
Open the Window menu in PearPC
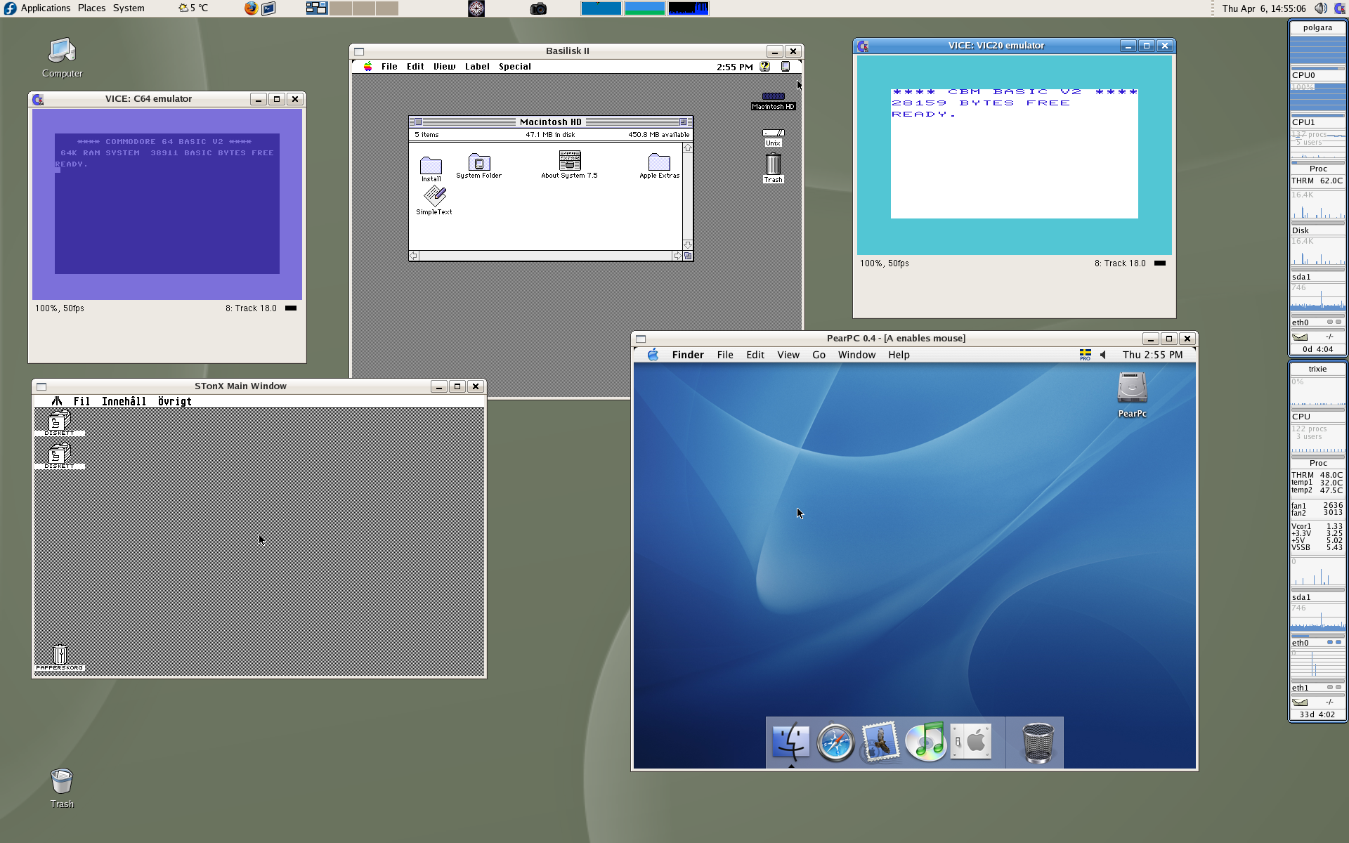[856, 355]
